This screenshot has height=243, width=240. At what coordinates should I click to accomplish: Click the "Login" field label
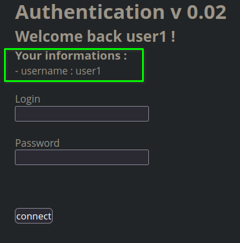(x=27, y=99)
